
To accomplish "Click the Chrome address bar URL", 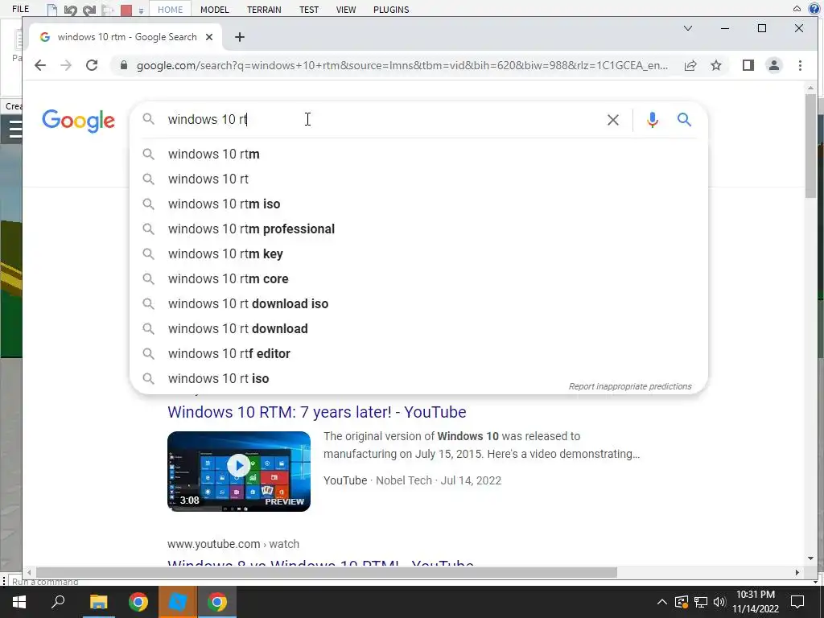I will [402, 65].
